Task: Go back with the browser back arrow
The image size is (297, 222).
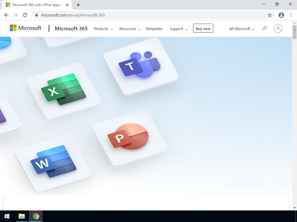Action: click(x=6, y=15)
